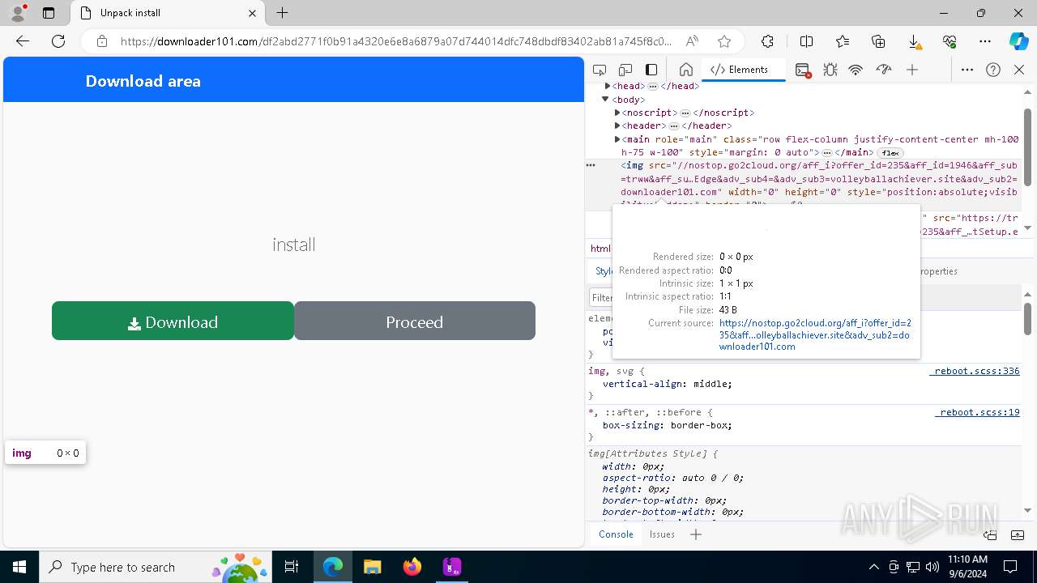Go back in the browser
Screen dimensions: 1037x583
pyautogui.click(x=23, y=41)
